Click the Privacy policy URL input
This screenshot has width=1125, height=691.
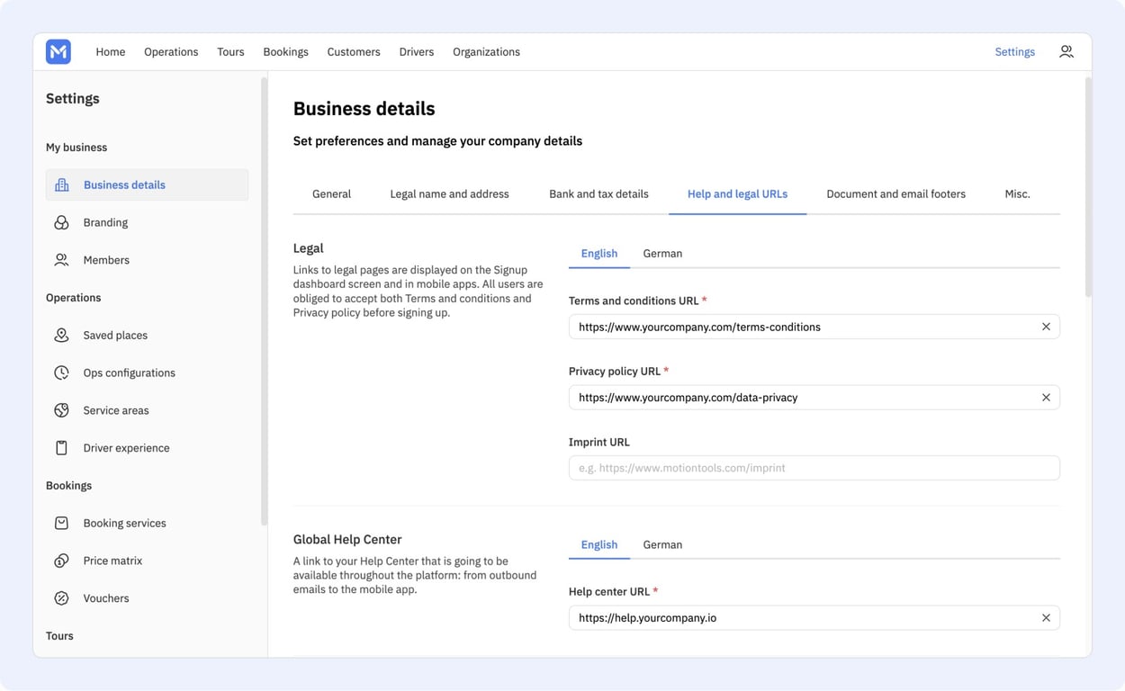(x=814, y=397)
